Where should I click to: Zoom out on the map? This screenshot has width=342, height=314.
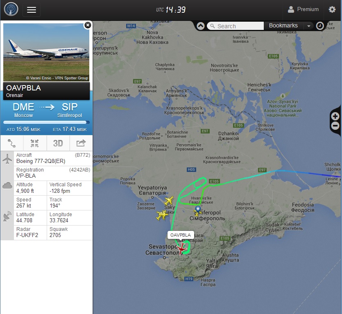coord(335,126)
